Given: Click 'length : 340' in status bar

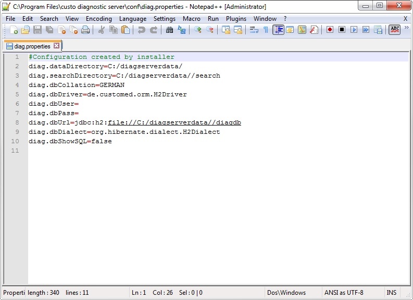Looking at the screenshot, I should coord(43,293).
